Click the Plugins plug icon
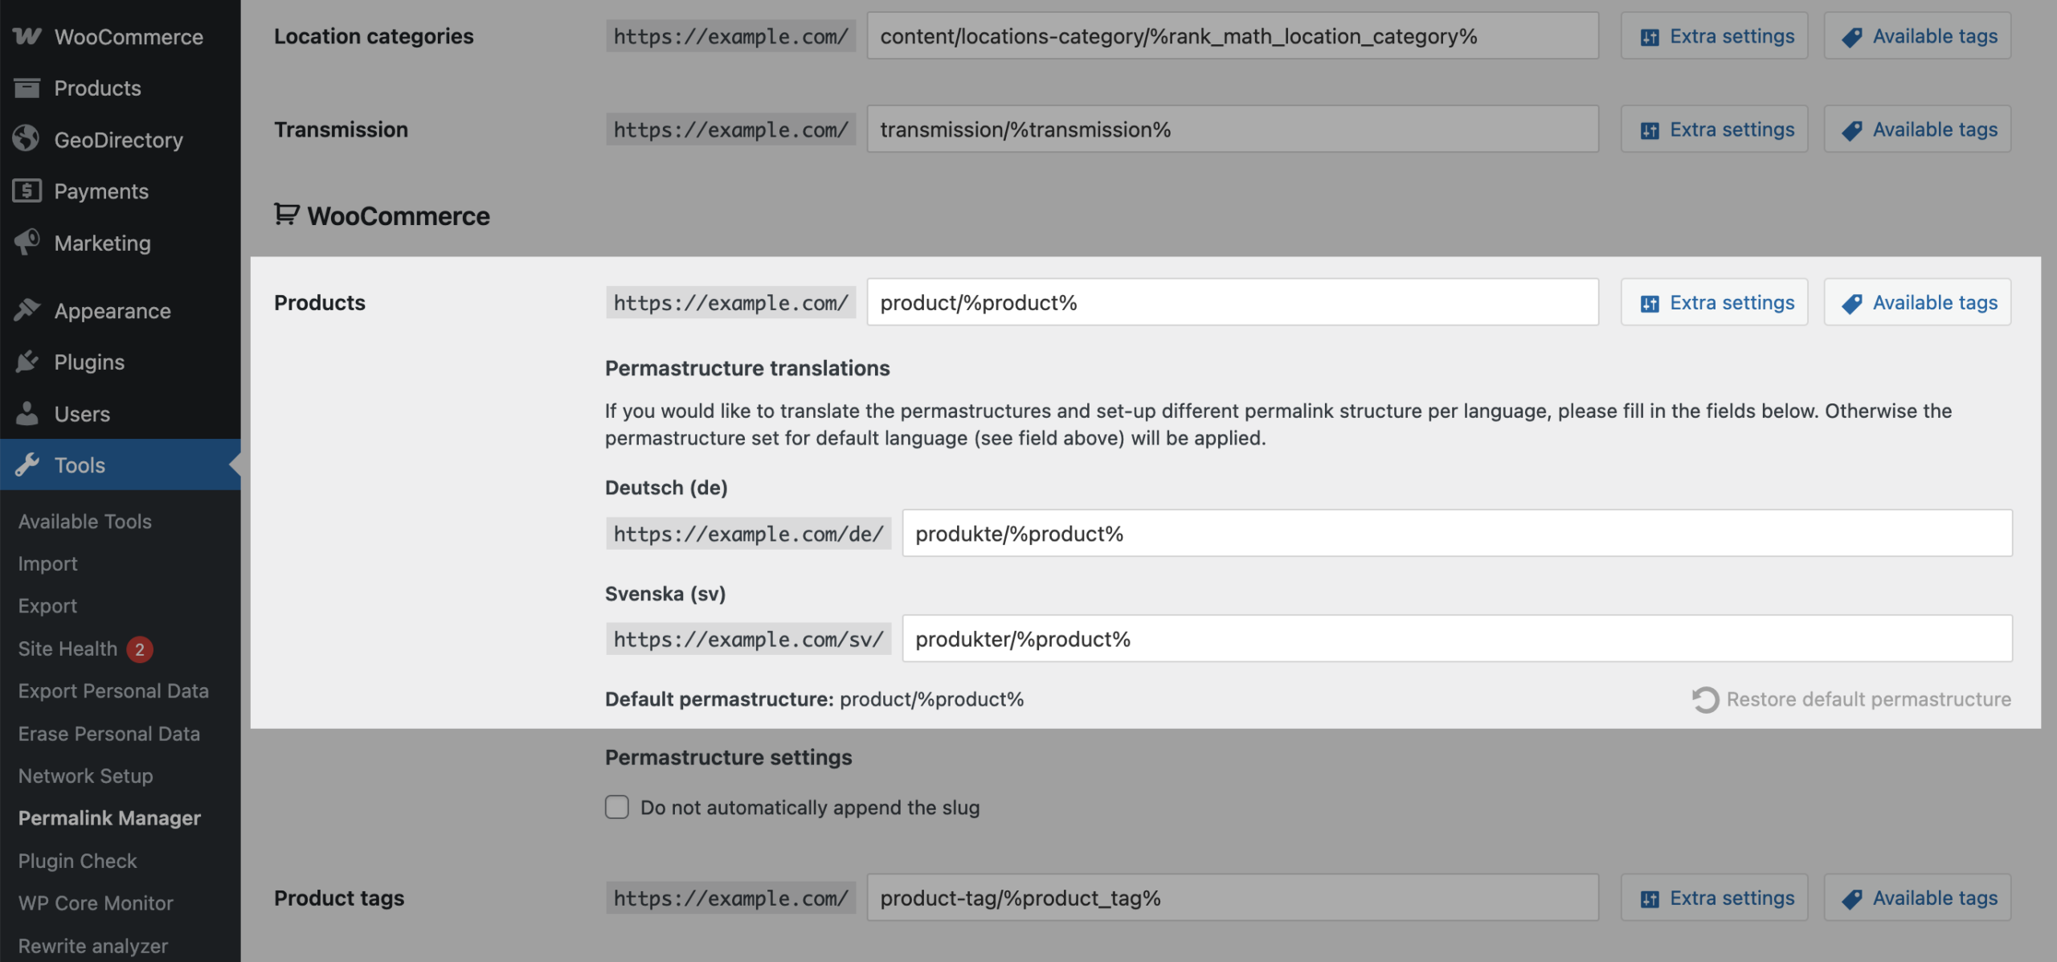Viewport: 2057px width, 962px height. 27,362
